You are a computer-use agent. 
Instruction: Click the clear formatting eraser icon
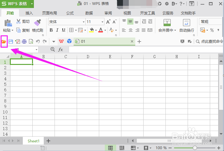coord(112,30)
